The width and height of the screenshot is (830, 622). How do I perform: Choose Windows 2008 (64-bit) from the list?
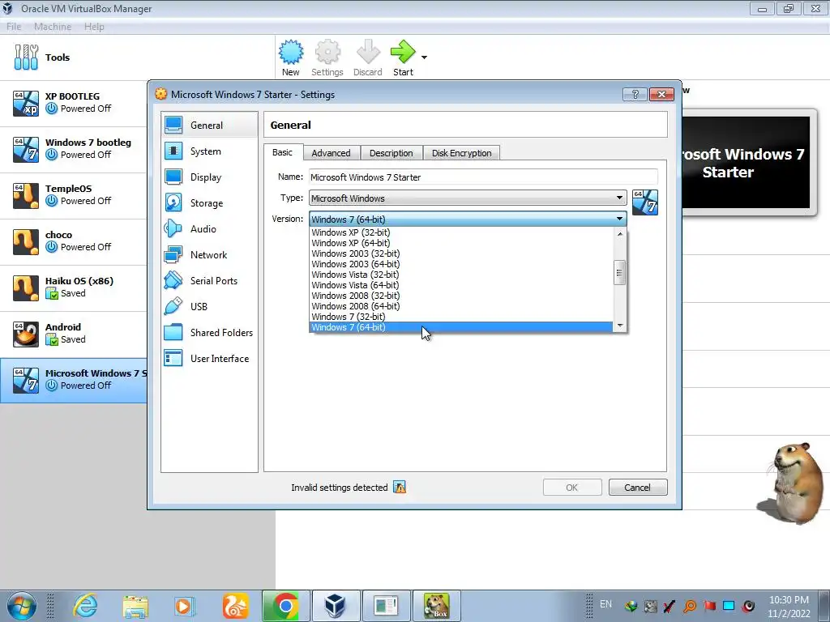click(x=460, y=306)
